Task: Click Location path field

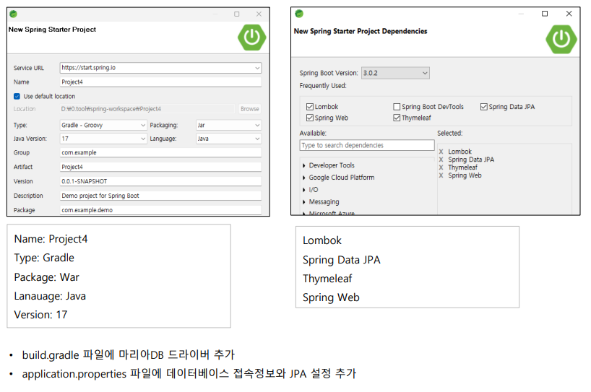Action: [147, 109]
